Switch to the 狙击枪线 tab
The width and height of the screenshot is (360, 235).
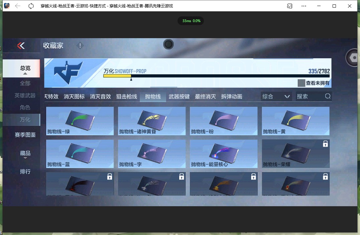click(x=126, y=96)
